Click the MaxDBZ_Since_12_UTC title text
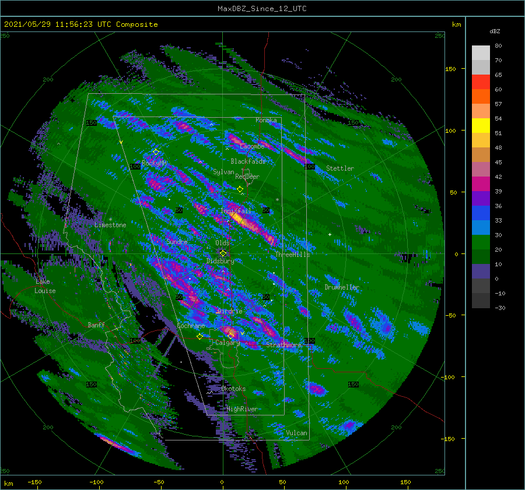The width and height of the screenshot is (525, 490). tap(262, 9)
